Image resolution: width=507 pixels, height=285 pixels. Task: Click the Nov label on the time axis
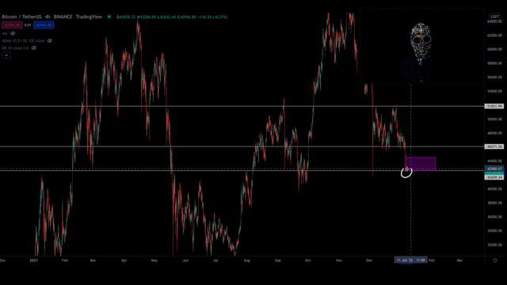pos(339,260)
